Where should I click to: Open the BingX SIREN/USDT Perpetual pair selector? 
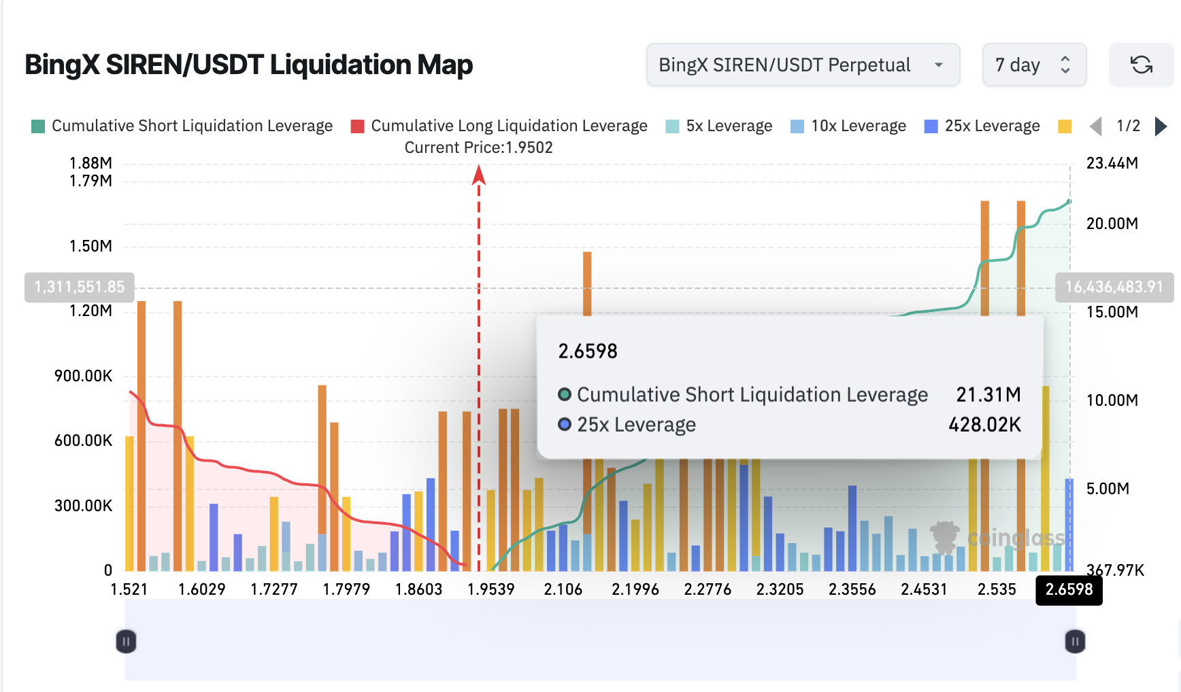click(x=803, y=65)
